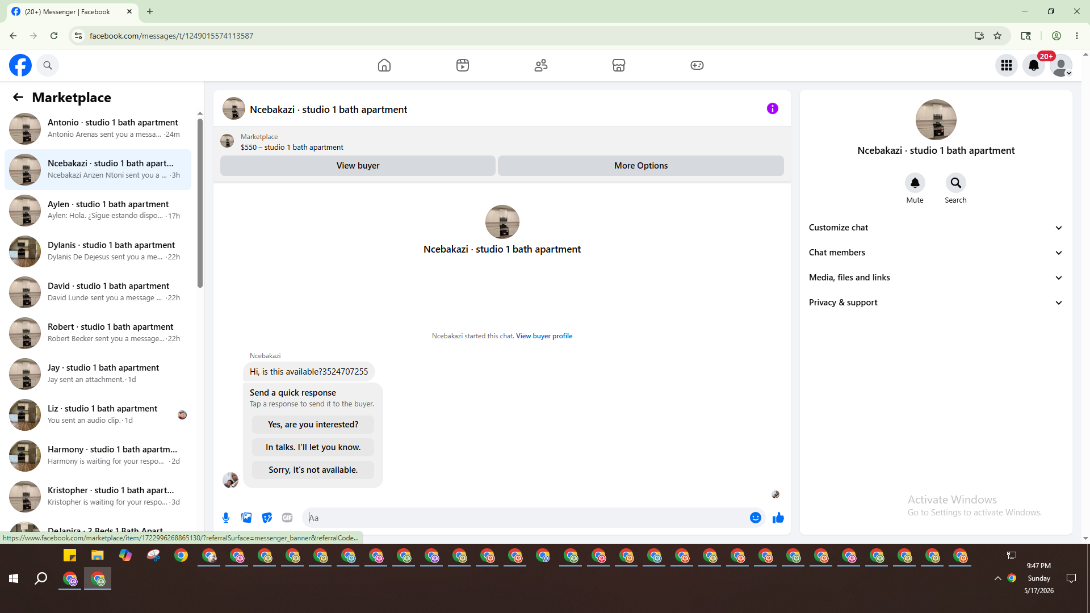Screen dimensions: 1090x613
Task: Open the account profile menu avatar
Action: coord(1061,65)
